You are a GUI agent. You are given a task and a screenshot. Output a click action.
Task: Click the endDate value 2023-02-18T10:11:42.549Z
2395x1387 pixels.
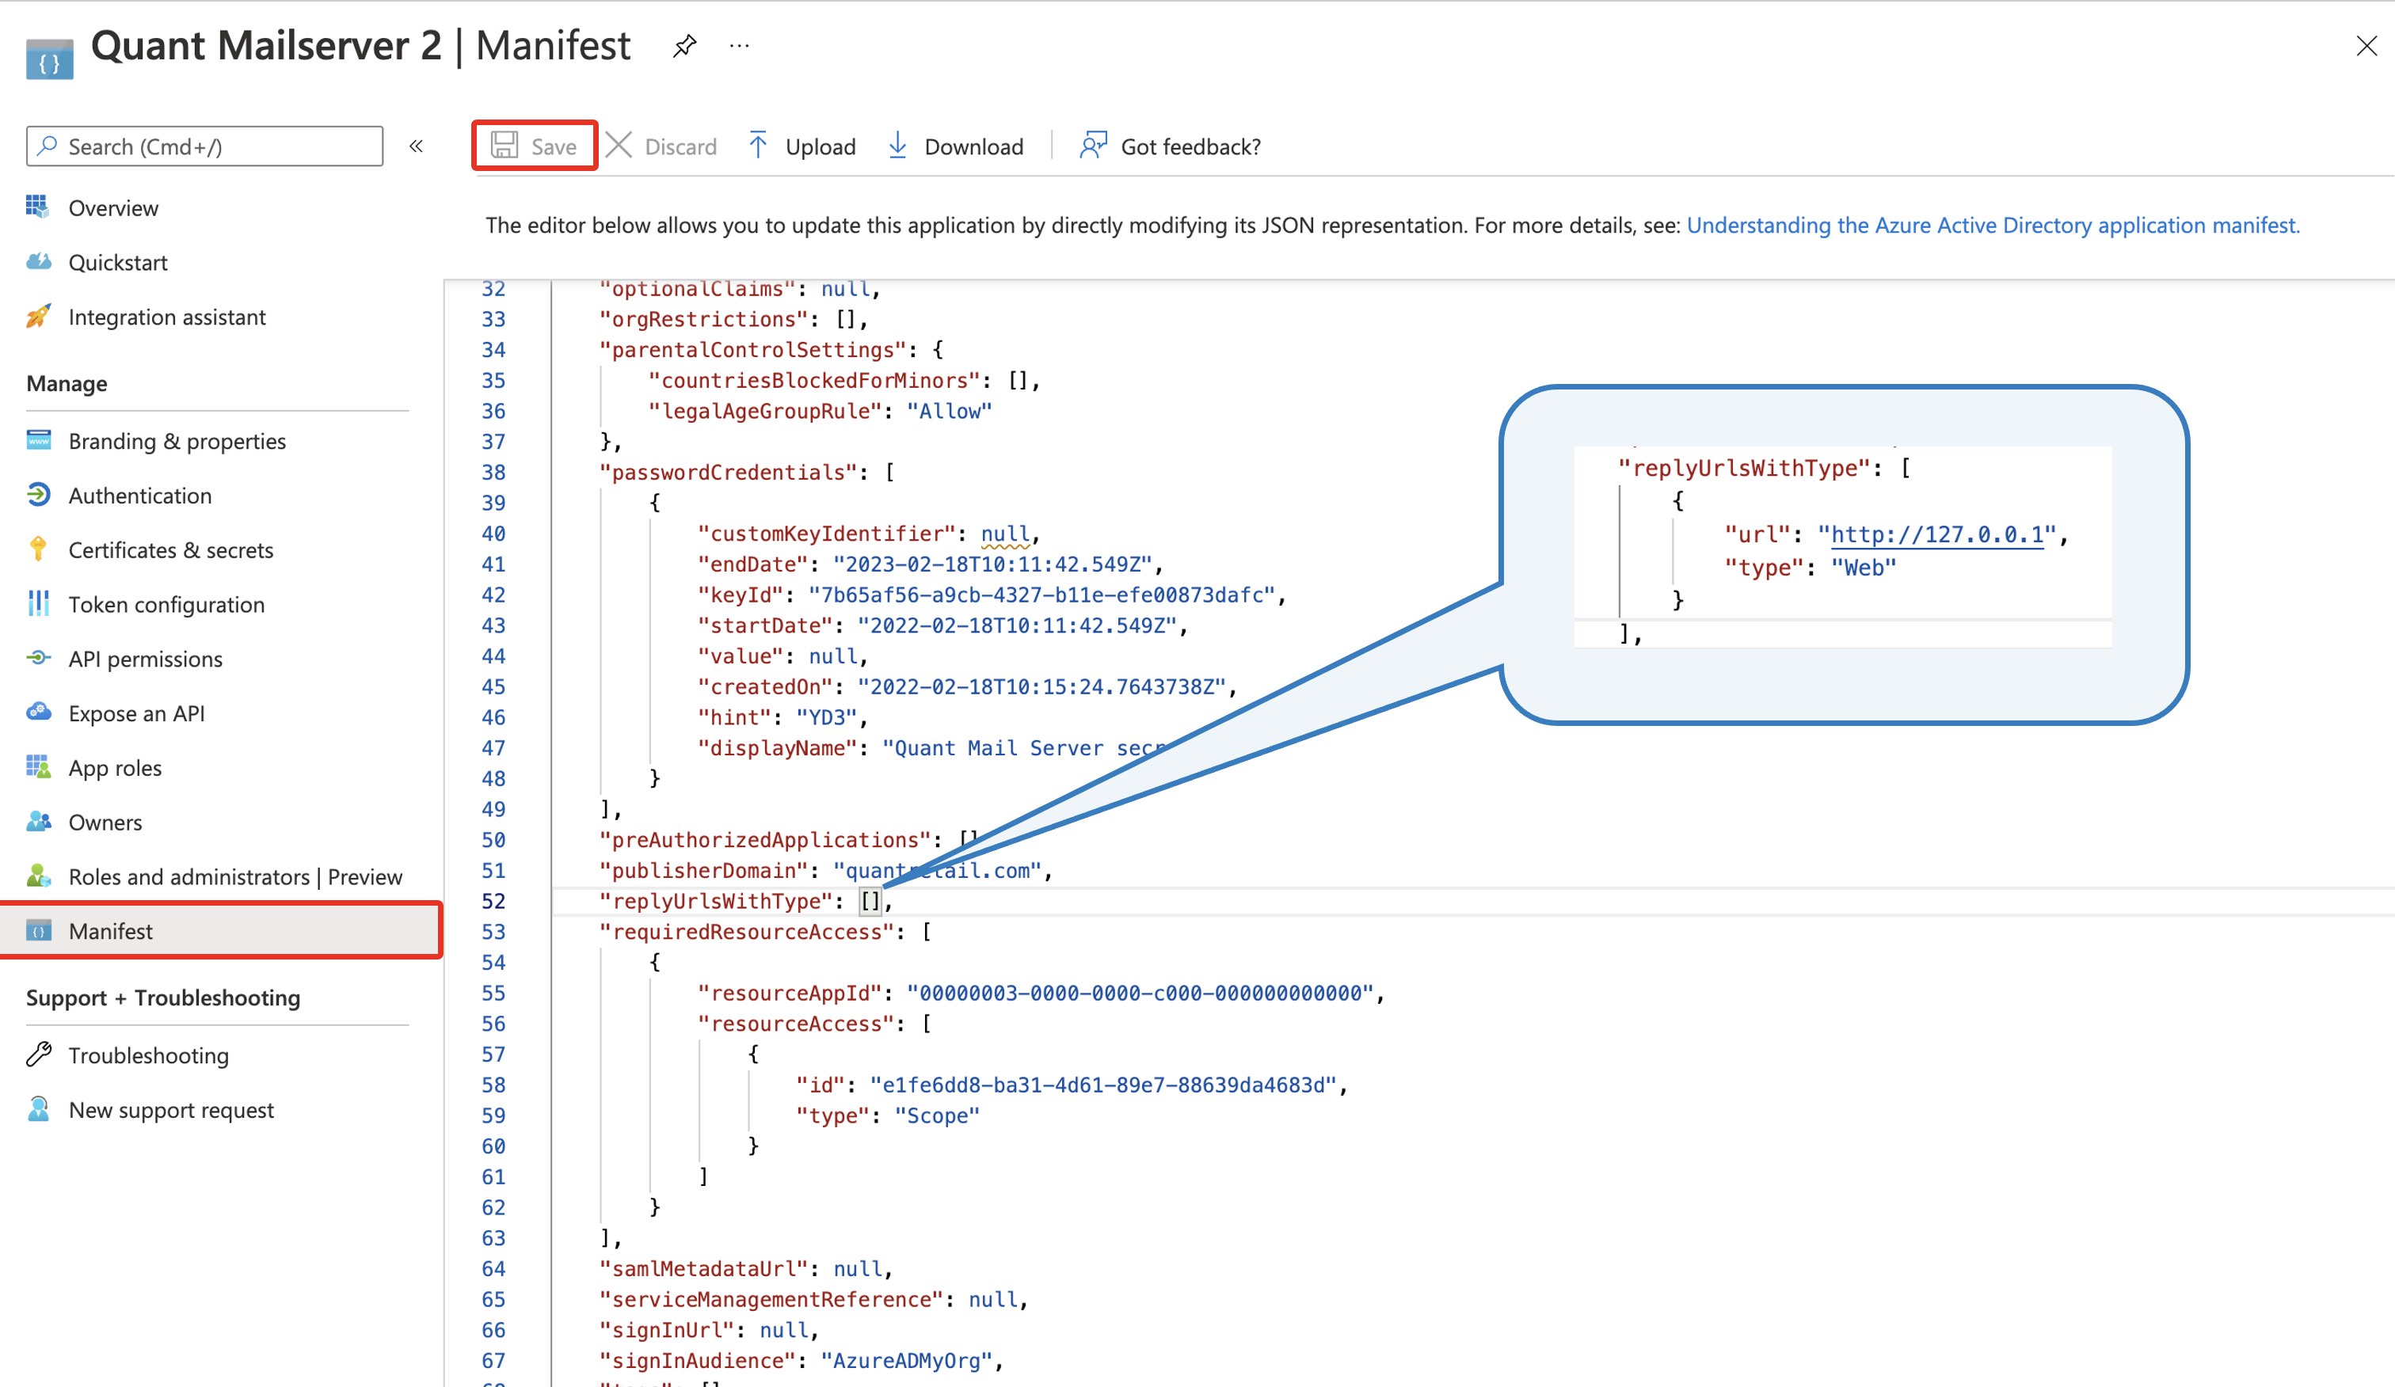[992, 564]
